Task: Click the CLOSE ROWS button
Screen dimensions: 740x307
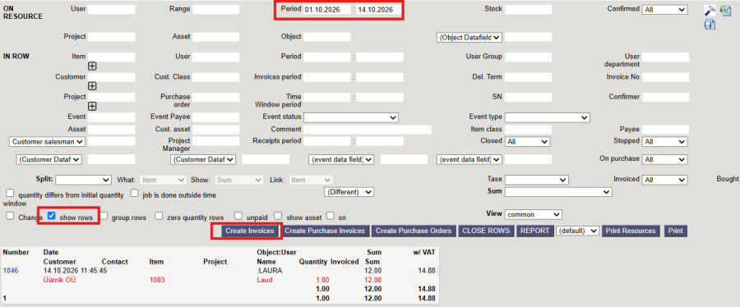Action: click(486, 231)
